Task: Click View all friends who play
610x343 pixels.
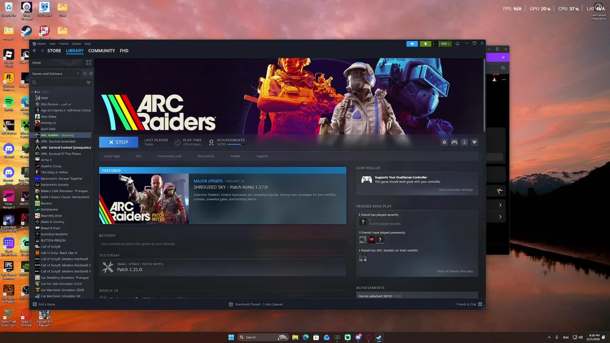Action: point(455,271)
